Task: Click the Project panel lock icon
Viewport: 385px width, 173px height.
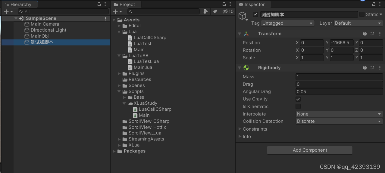Action: point(224,4)
